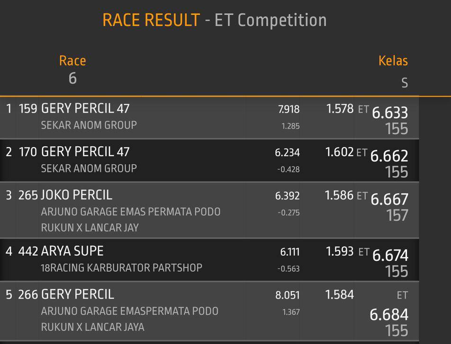Select the class S value

[404, 83]
